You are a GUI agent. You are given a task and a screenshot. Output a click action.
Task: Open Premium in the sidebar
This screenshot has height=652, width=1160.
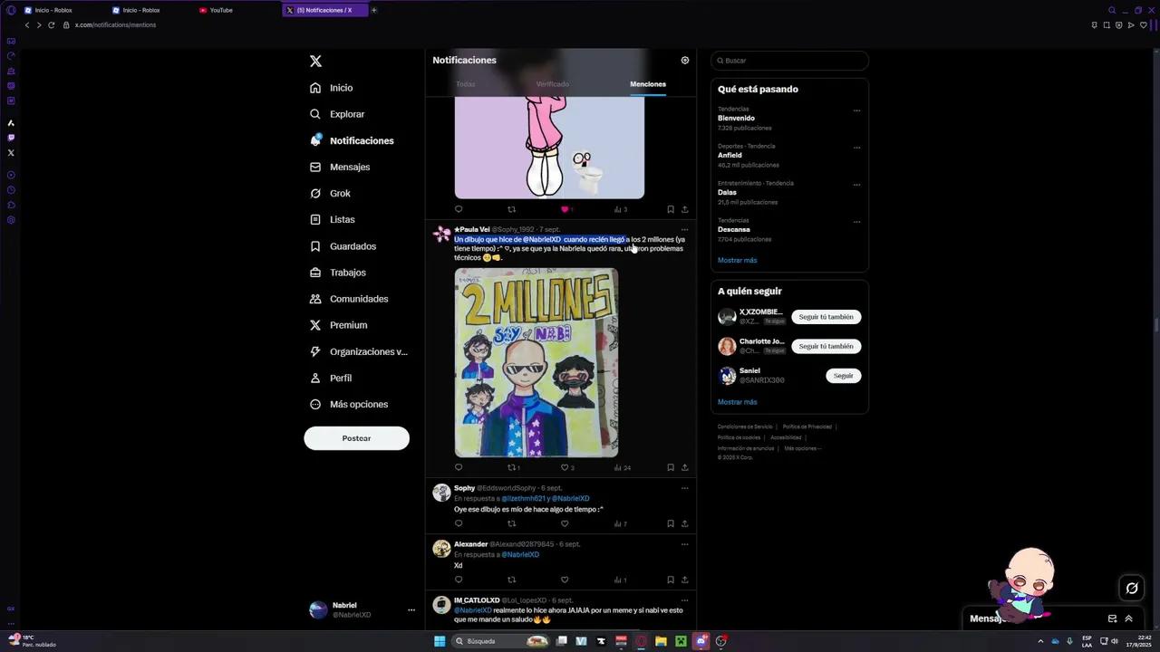tap(338, 325)
